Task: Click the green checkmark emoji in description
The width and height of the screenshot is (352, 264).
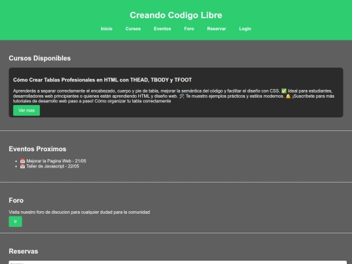Action: [x=284, y=91]
